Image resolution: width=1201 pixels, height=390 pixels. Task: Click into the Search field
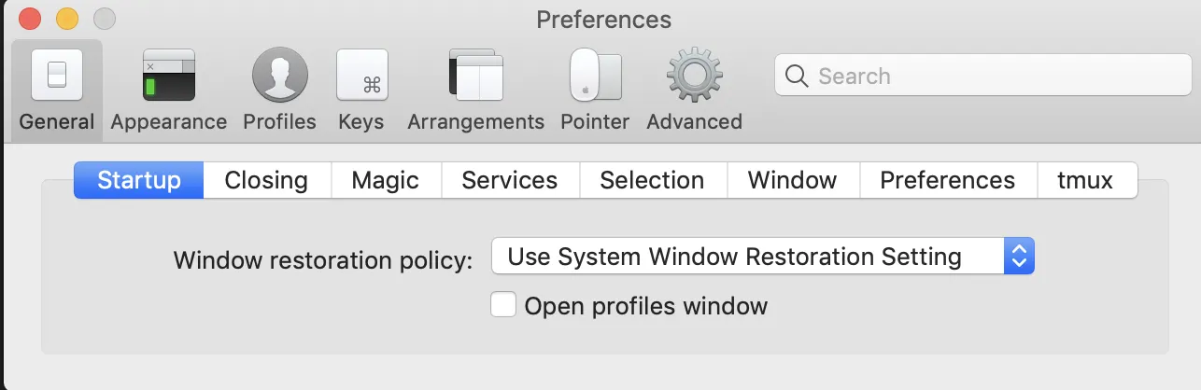click(x=990, y=77)
